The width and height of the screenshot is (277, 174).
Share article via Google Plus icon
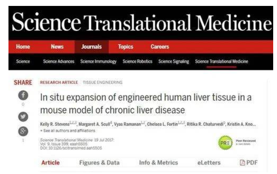click(23, 131)
